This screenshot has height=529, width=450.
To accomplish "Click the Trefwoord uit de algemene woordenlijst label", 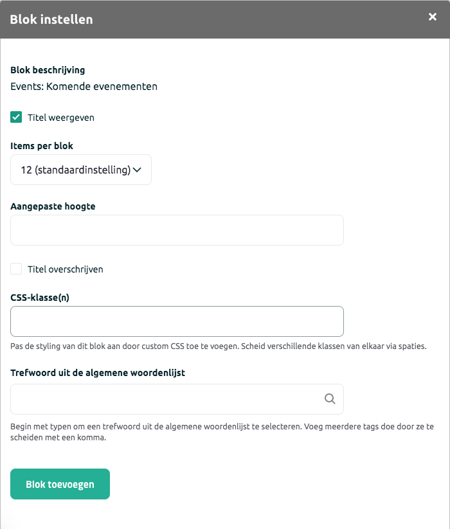I will click(x=98, y=373).
